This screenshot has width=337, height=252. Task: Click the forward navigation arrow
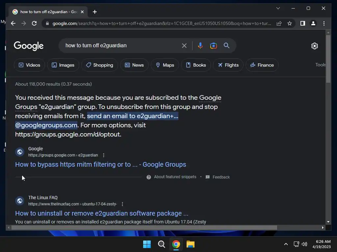pos(24,23)
